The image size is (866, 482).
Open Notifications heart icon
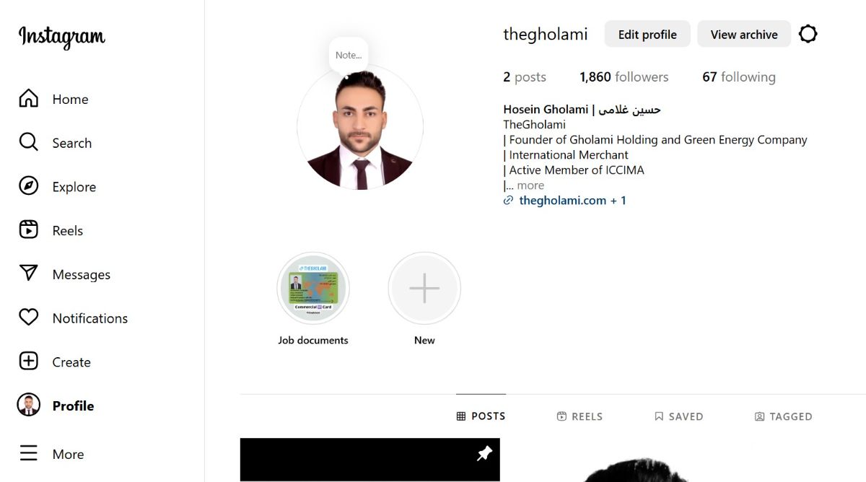pos(28,317)
